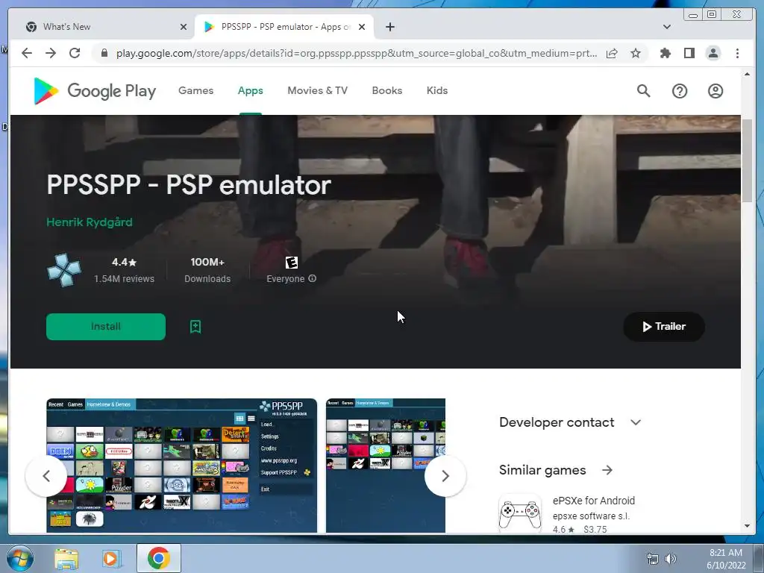Go to Movies & TV section

click(318, 90)
